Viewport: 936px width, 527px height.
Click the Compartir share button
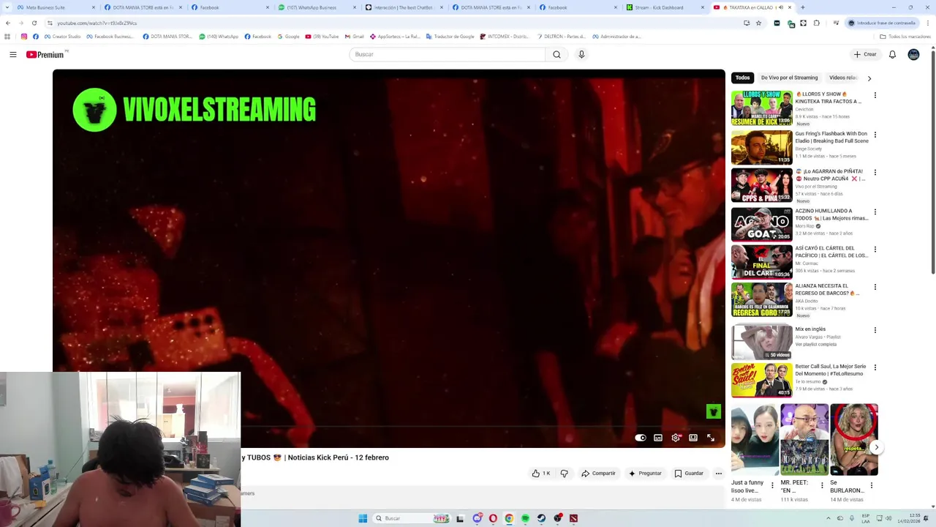coord(598,474)
